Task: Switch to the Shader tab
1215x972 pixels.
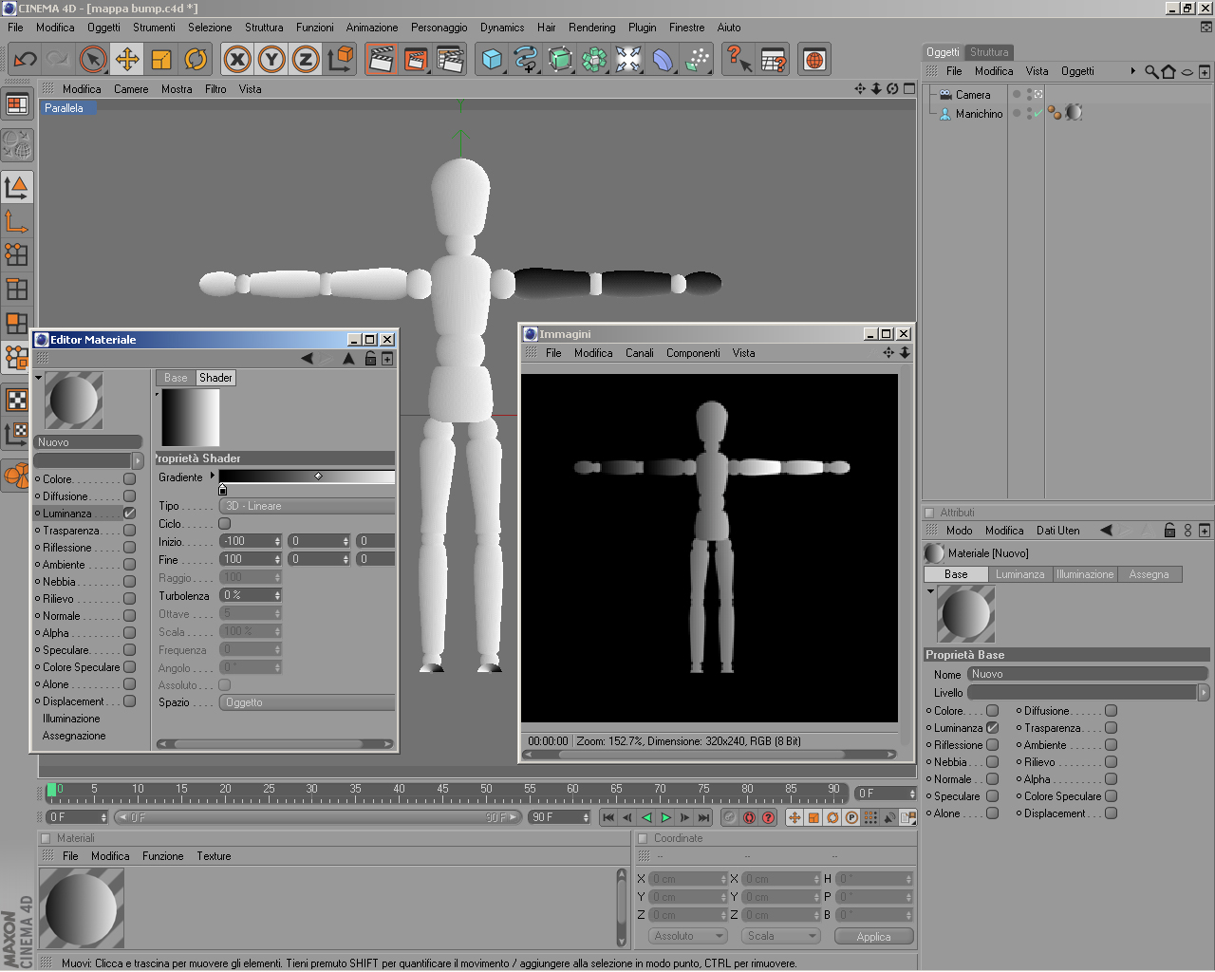Action: [215, 378]
